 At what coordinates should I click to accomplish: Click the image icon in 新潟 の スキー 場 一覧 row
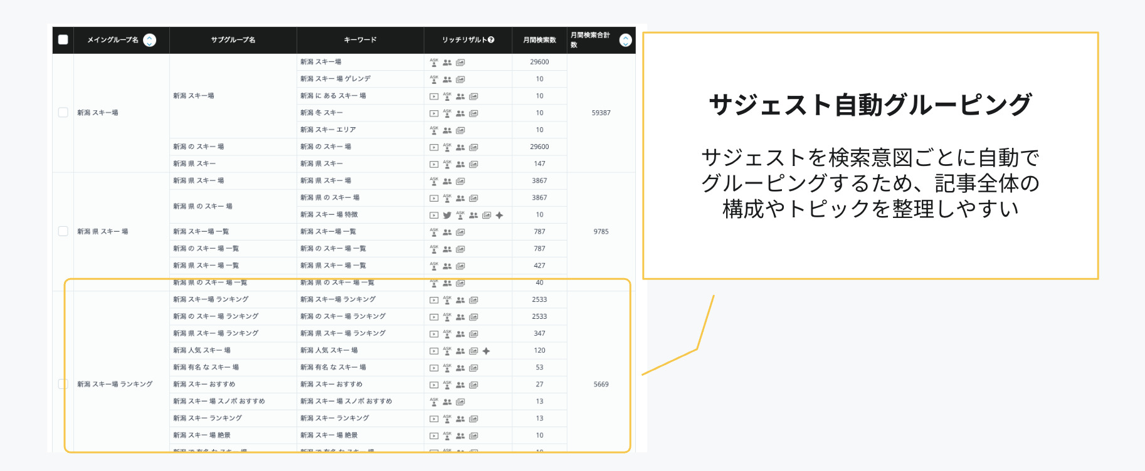tap(460, 249)
